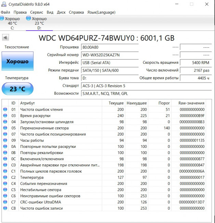Click status orb of attribute C8 row
The image size is (215, 223).
pyautogui.click(x=5, y=208)
